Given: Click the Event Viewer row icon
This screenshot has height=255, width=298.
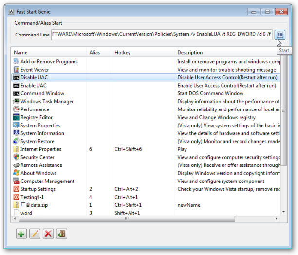Looking at the screenshot, I should click(17, 70).
